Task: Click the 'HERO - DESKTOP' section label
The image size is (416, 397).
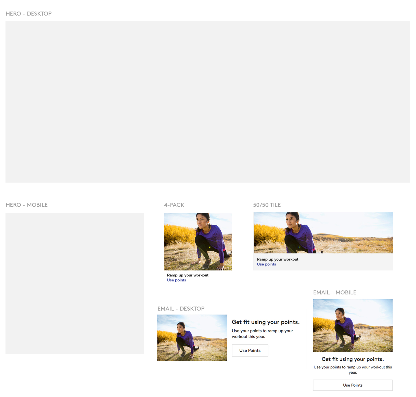Action: point(29,14)
